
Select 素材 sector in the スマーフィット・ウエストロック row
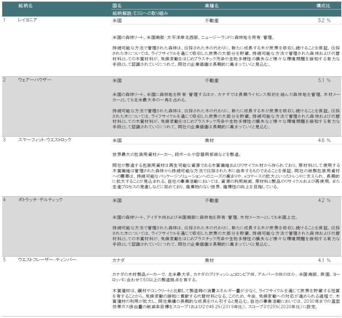coord(209,140)
